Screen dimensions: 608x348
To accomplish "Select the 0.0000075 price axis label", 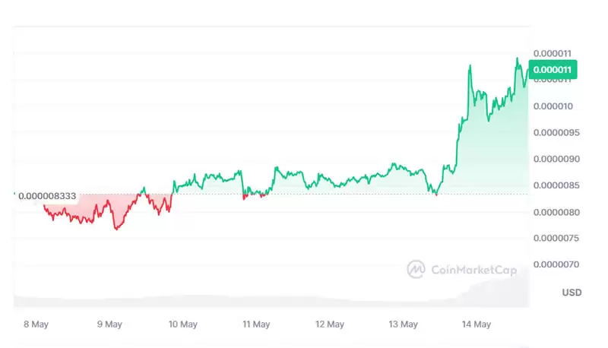I will coord(557,238).
